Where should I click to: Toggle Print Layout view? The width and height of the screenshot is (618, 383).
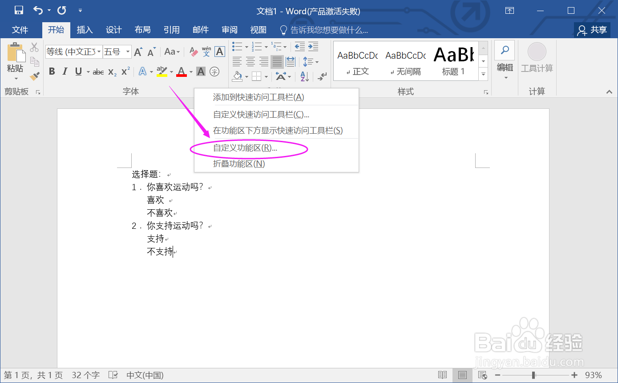click(462, 375)
